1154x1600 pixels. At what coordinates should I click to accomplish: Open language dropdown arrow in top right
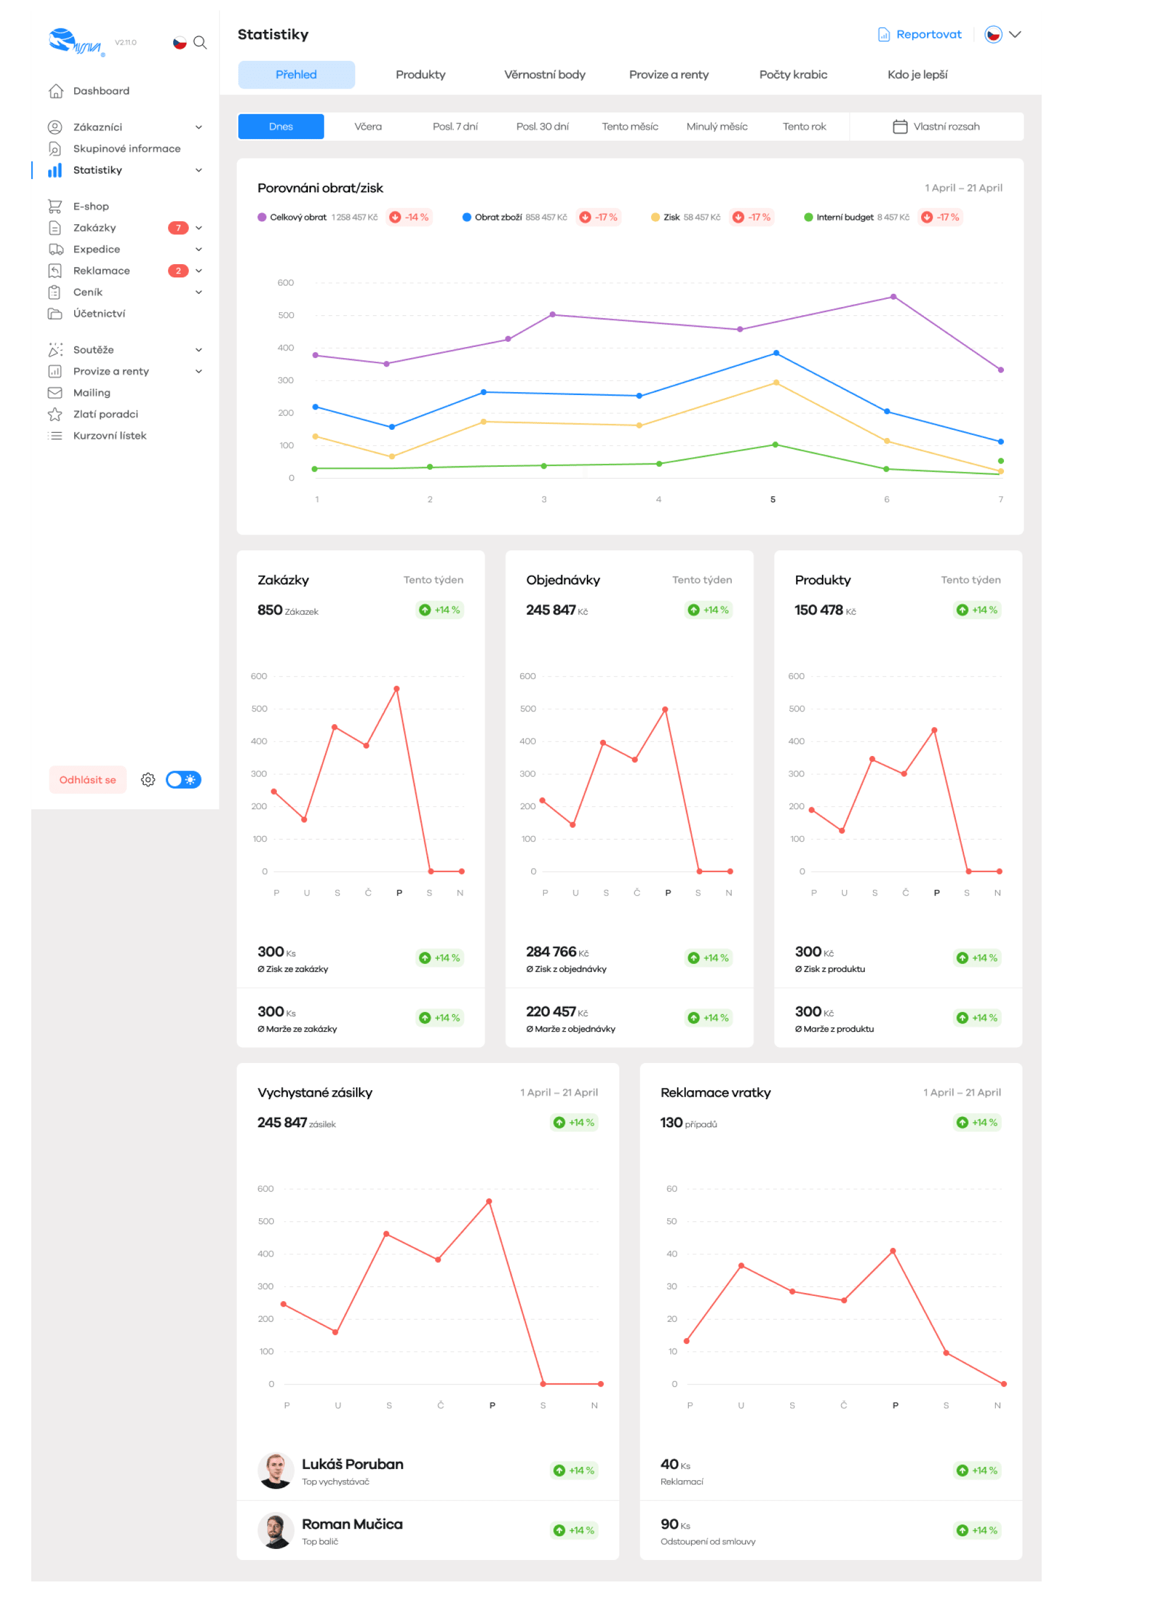1015,35
